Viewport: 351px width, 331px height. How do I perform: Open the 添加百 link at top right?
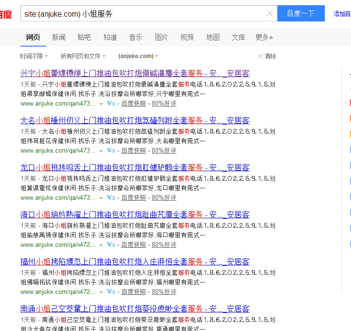(342, 14)
